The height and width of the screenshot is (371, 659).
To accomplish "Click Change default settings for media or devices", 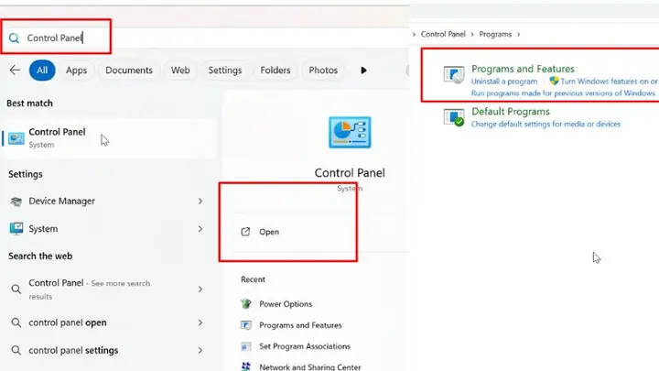I will pyautogui.click(x=546, y=124).
